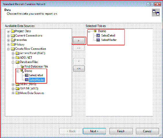Screen dimensions: 163x138
Task: Click the SalesMaster table icon in Selected Tables
Action: click(x=98, y=40)
